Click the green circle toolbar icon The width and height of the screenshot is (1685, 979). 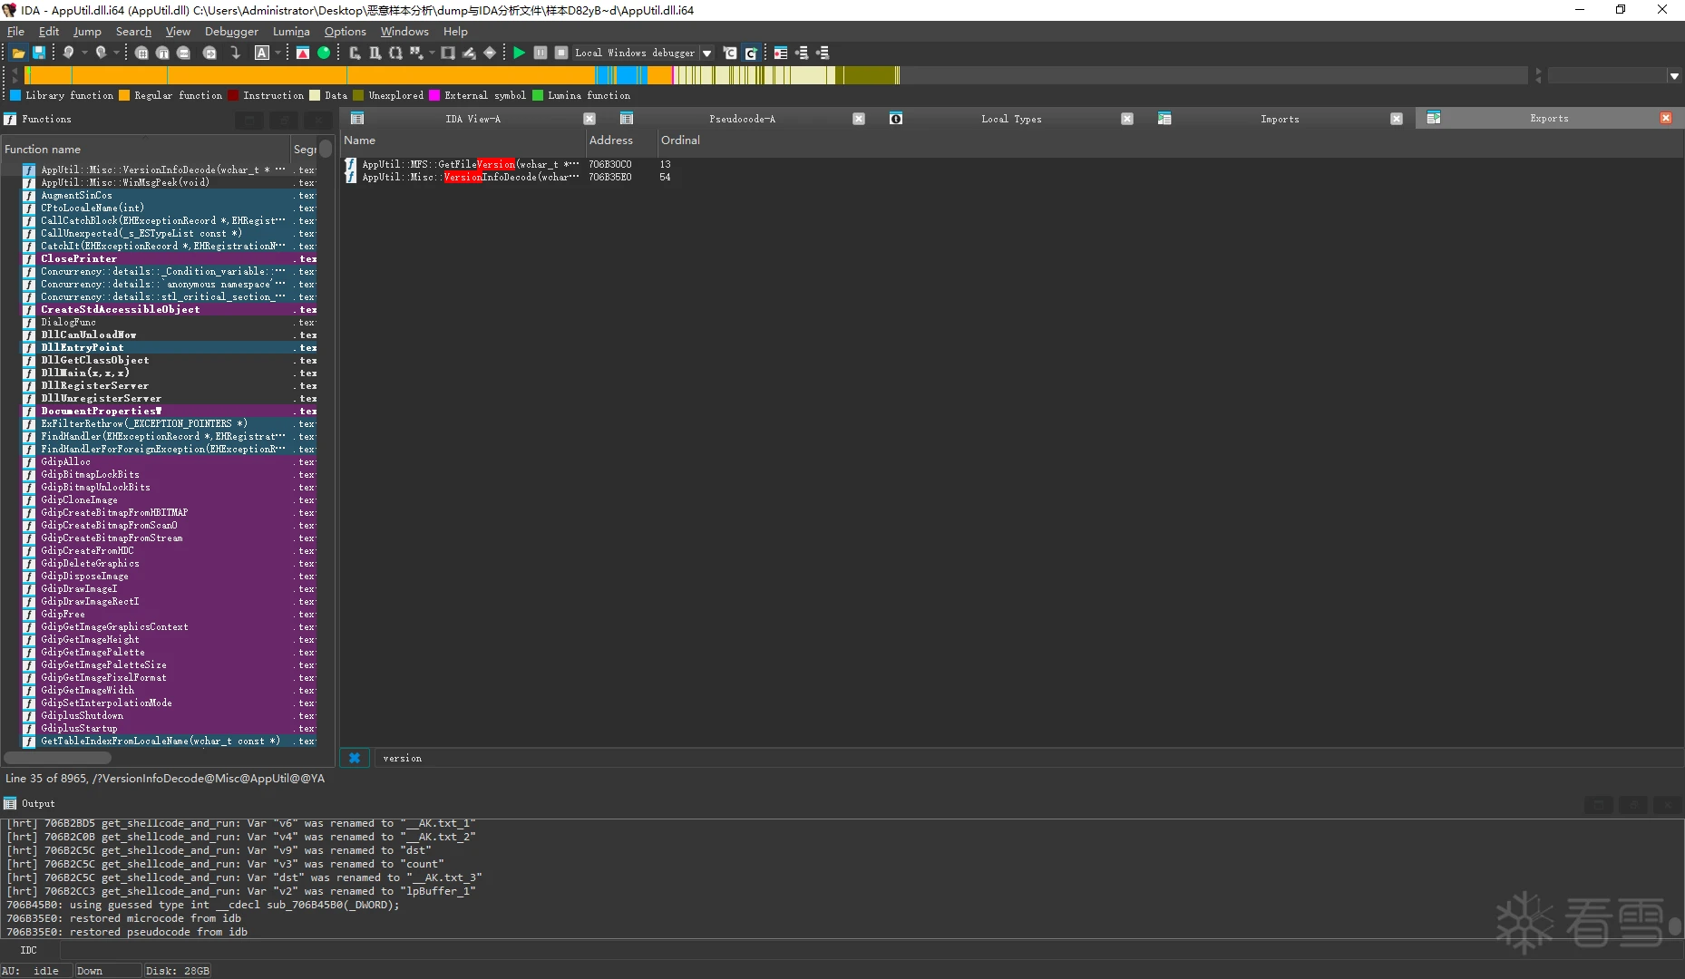[324, 53]
